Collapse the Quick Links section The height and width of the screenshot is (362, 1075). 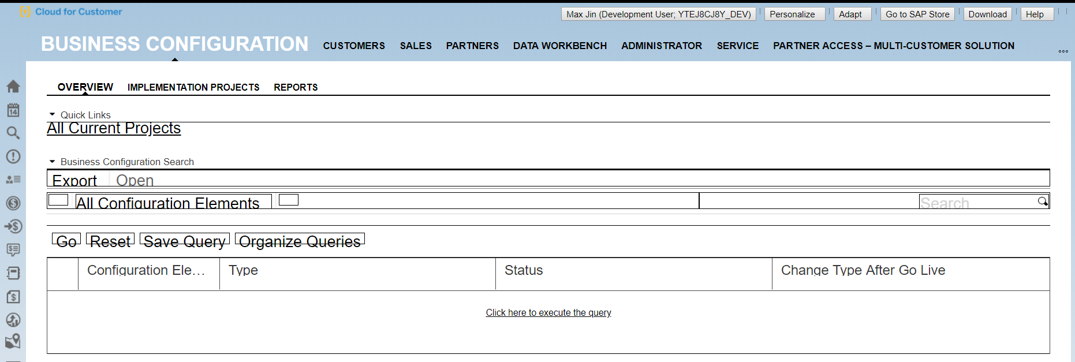click(x=53, y=114)
